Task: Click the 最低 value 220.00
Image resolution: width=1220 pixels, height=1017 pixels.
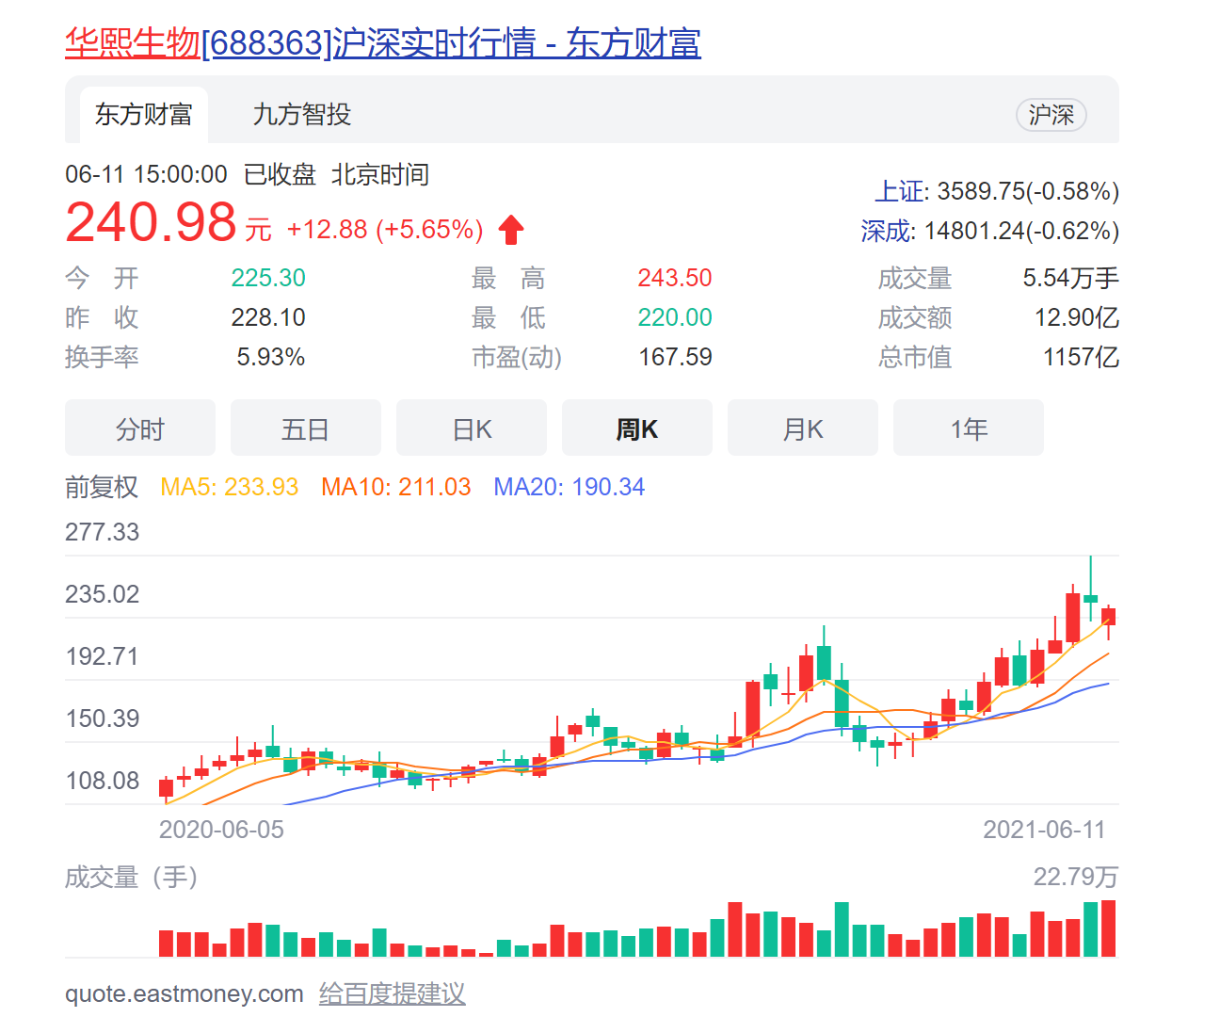Action: 675,317
